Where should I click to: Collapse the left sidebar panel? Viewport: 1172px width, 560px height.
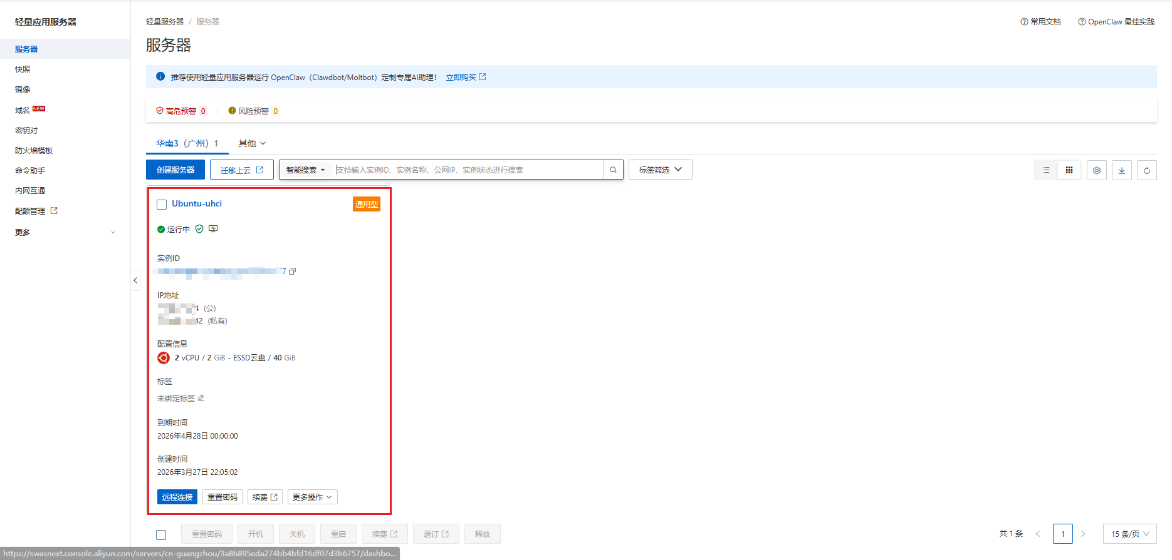coord(135,280)
